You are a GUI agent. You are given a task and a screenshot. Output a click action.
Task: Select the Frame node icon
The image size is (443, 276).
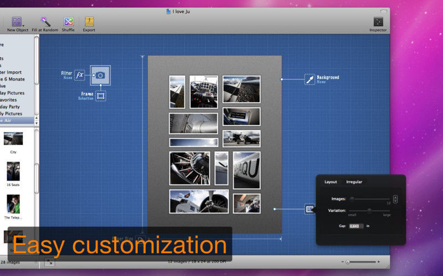(x=101, y=96)
